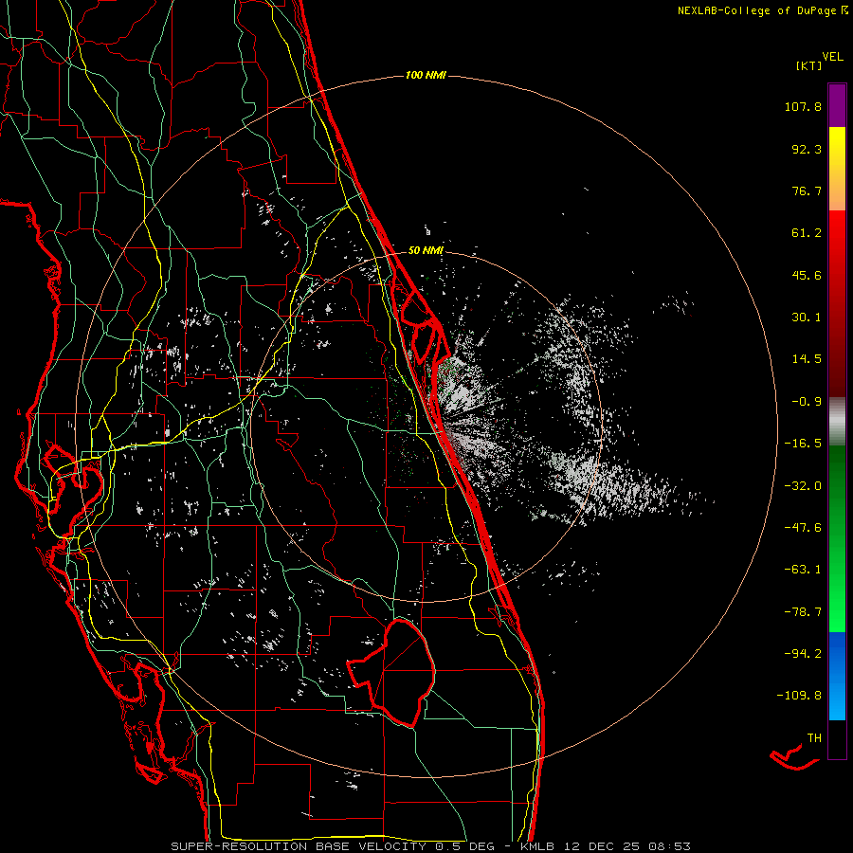Select the 76.7 scale value
The height and width of the screenshot is (853, 853).
[807, 191]
